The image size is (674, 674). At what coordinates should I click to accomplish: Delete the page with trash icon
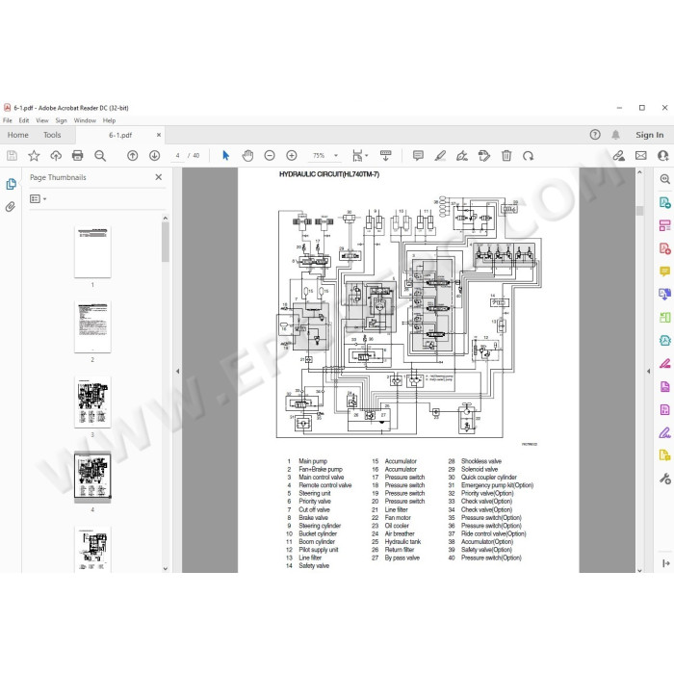click(506, 156)
